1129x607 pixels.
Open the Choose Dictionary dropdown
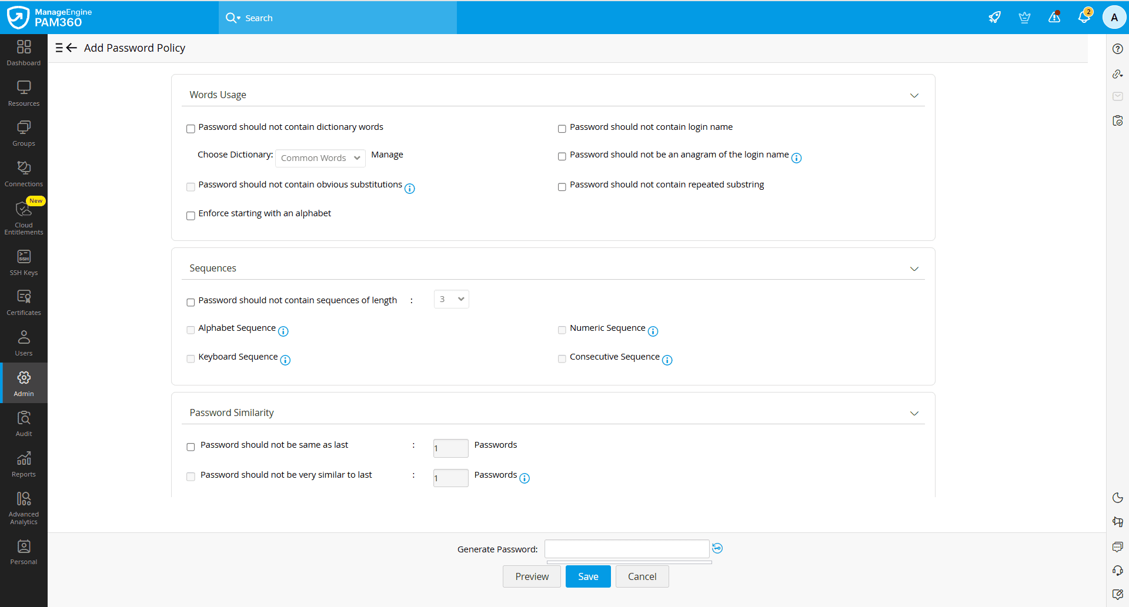point(320,157)
